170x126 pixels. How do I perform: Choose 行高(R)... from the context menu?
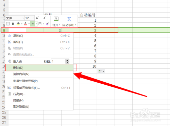(39, 94)
